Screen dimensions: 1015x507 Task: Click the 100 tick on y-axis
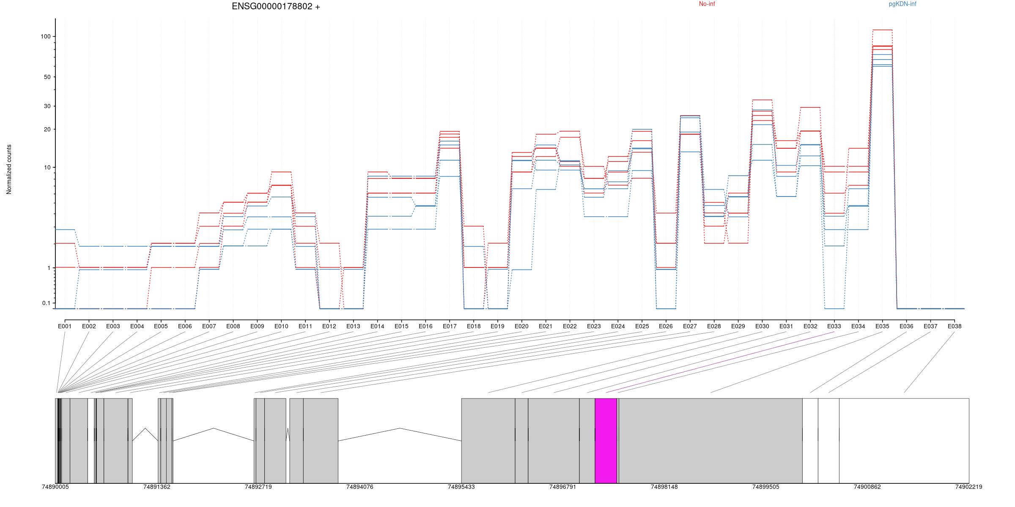(45, 37)
